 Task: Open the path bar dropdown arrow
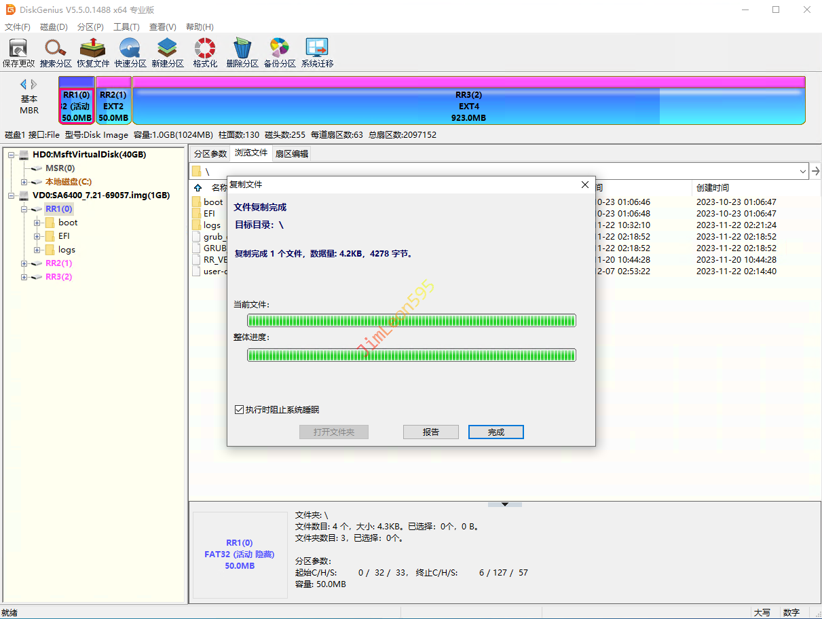pos(803,172)
